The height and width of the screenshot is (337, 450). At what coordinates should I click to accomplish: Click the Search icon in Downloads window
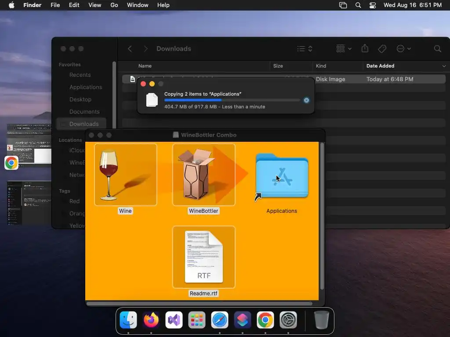[x=437, y=49]
